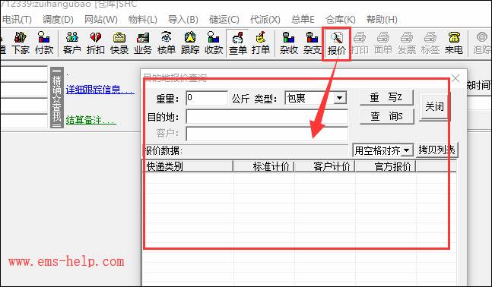Click the 打单 print order icon
The width and height of the screenshot is (492, 287).
point(261,43)
